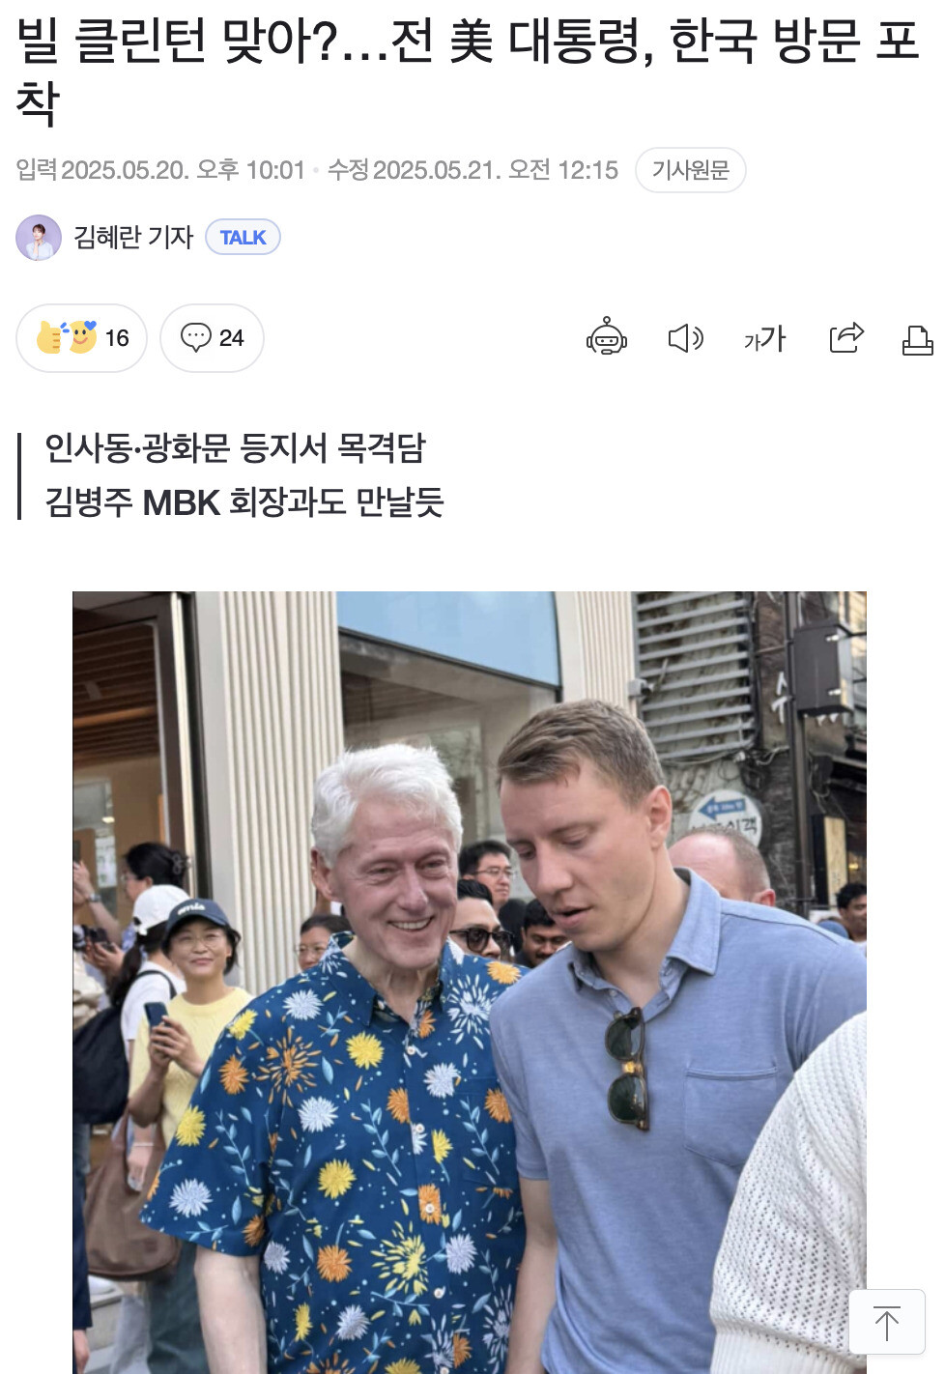Click the 수정 2025.05.21 timestamp
The width and height of the screenshot is (945, 1374).
coord(472,170)
